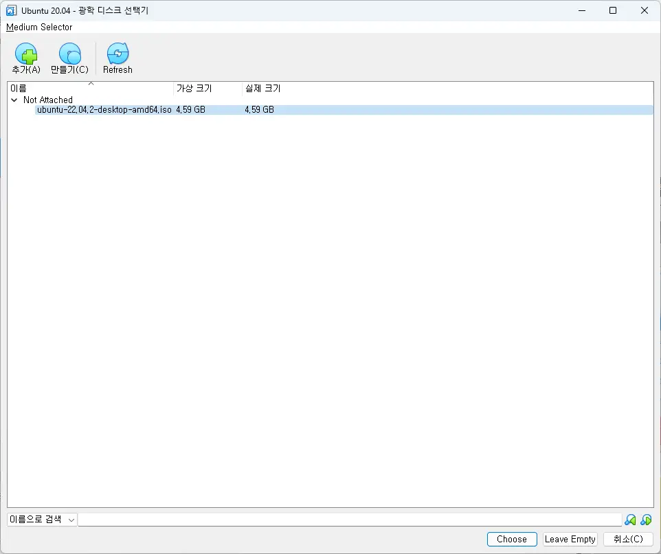Sort by the 이름 column header

pos(91,88)
